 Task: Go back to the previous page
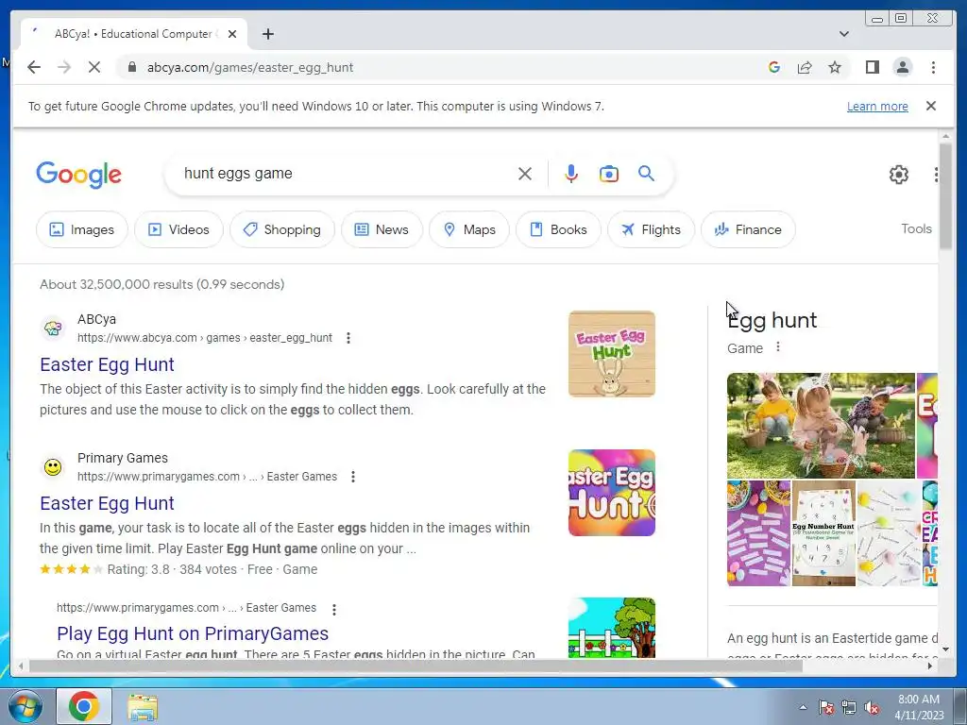(34, 67)
